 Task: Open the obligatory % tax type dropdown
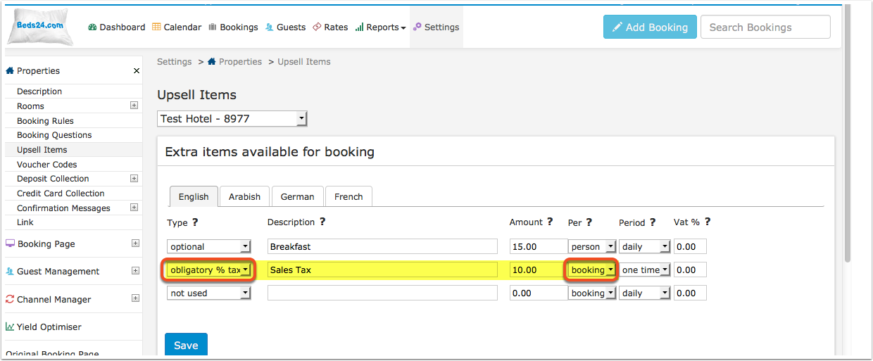pos(209,270)
